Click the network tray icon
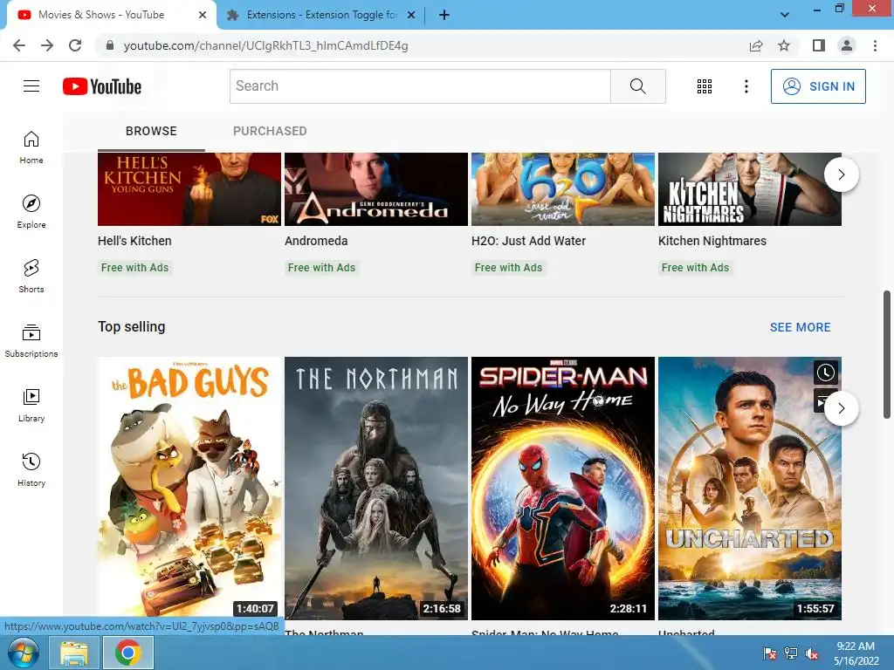Screen dimensions: 894x670 [791, 653]
